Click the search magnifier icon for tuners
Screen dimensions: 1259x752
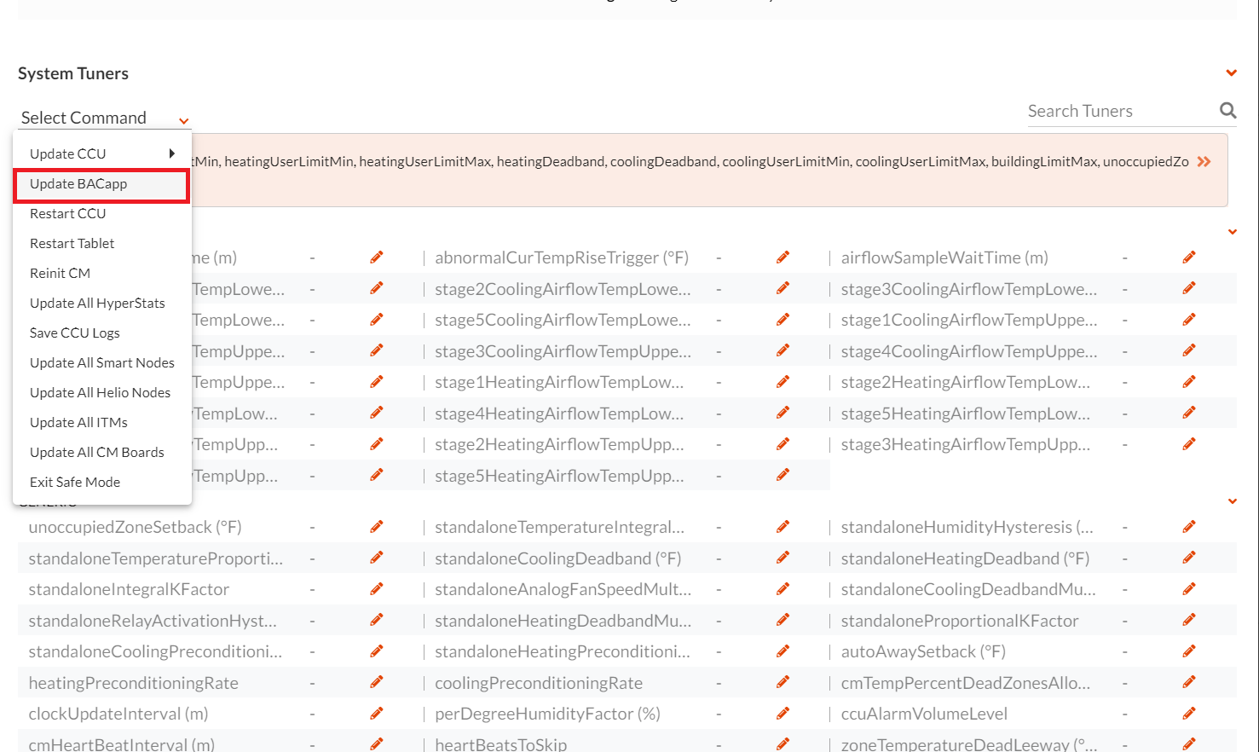coord(1227,111)
